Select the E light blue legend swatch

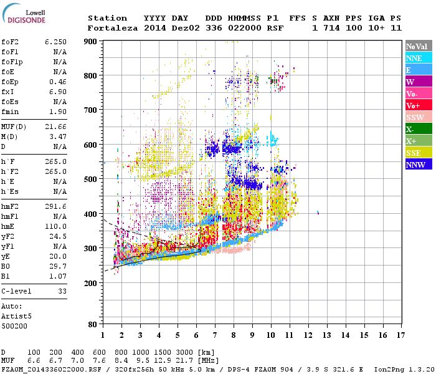(x=419, y=70)
